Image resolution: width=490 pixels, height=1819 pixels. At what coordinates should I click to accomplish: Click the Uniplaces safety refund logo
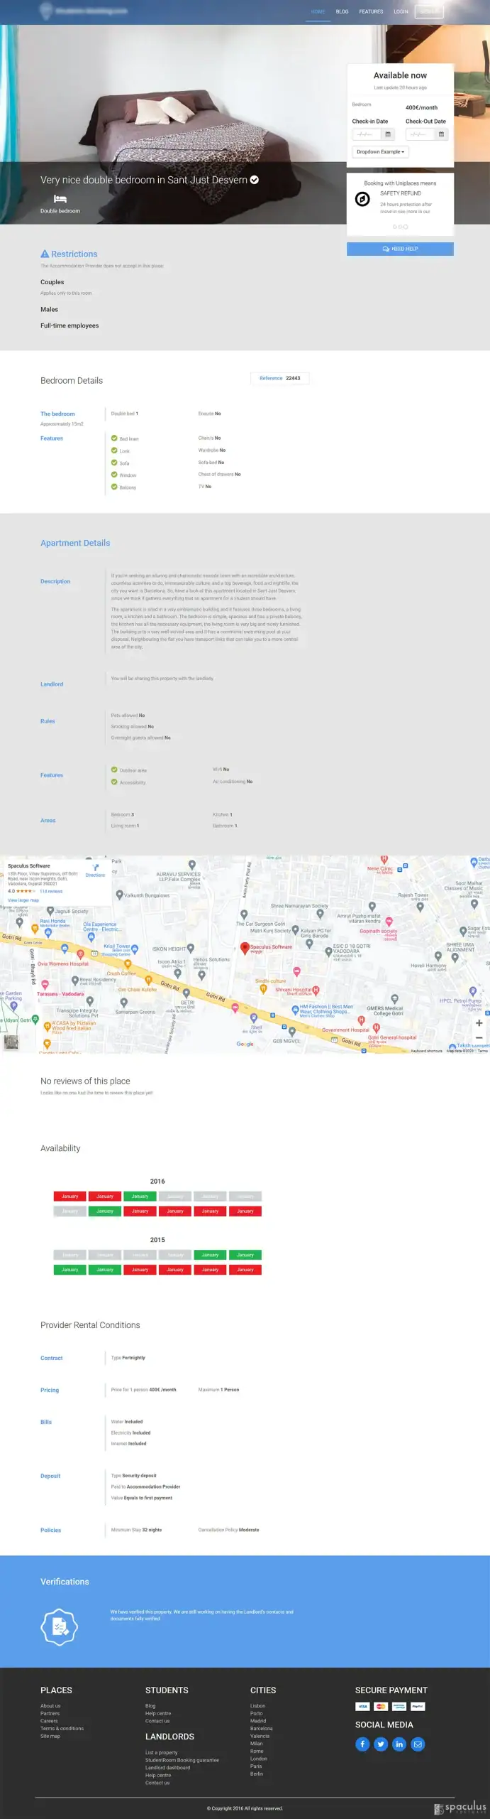362,199
